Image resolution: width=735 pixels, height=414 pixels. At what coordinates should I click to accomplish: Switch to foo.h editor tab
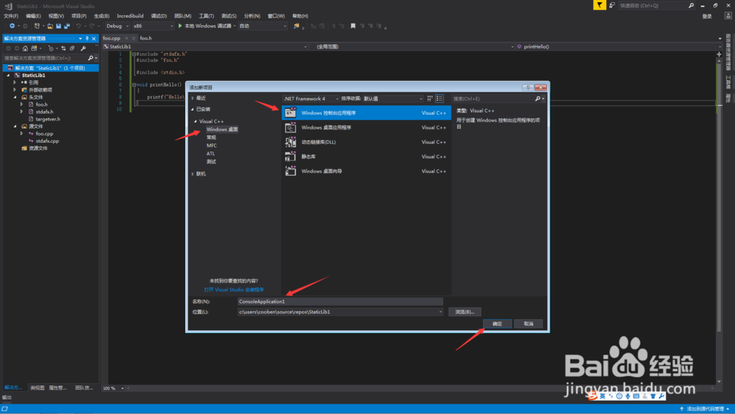pyautogui.click(x=146, y=38)
